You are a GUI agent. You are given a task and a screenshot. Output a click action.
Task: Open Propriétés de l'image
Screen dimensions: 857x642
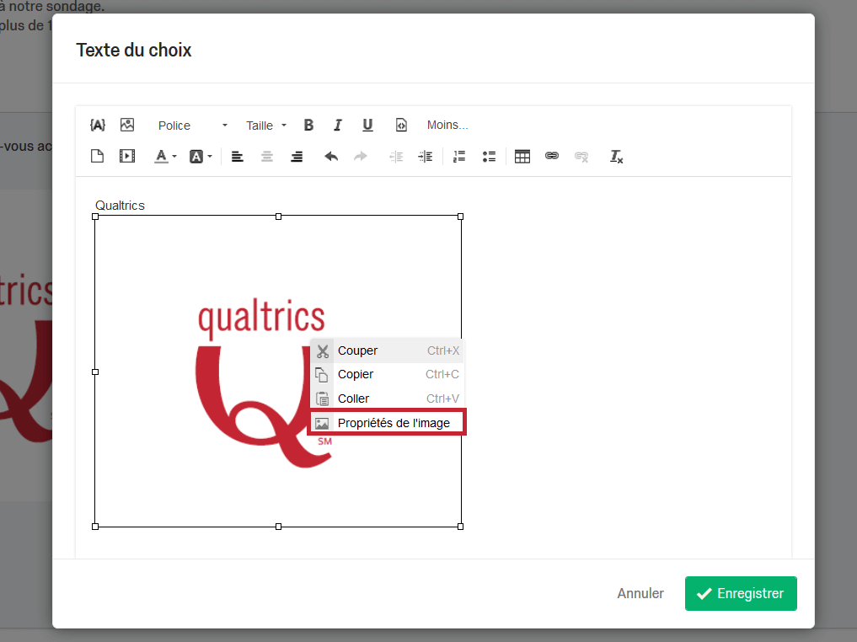point(387,423)
